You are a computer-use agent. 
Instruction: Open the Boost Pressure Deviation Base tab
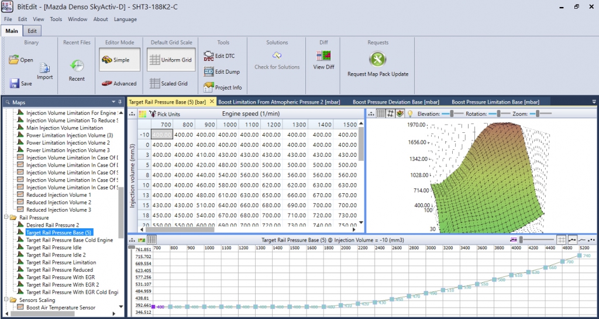[x=396, y=102]
